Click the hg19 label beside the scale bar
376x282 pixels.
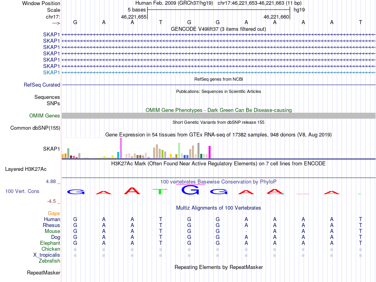[x=299, y=10]
